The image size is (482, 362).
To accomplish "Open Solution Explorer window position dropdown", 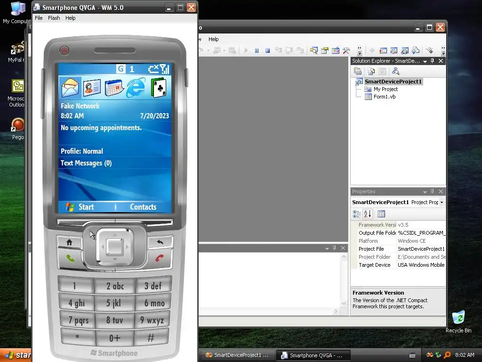I will click(425, 61).
